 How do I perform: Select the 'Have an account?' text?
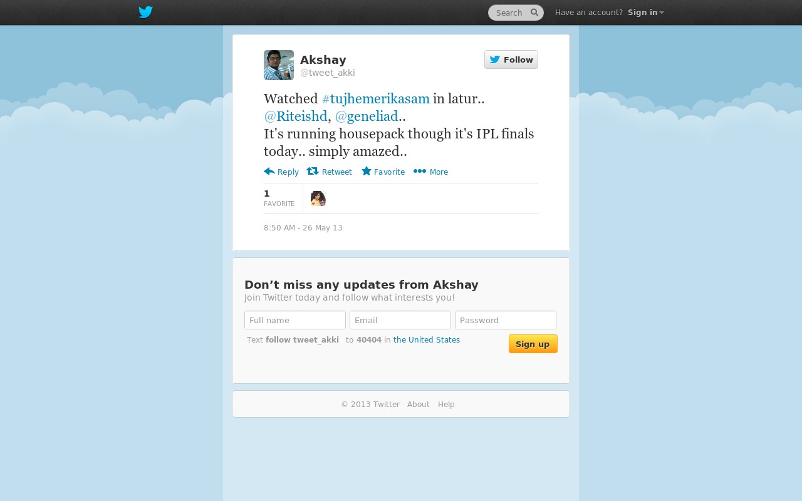tap(589, 13)
